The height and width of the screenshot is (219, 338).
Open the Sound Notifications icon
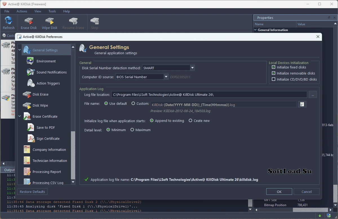click(30, 72)
